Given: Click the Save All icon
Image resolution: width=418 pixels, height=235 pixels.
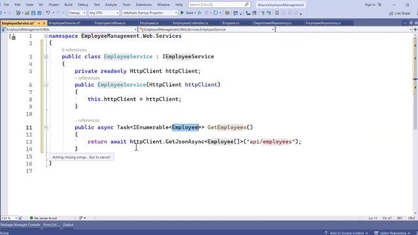Looking at the screenshot, I should [x=39, y=13].
